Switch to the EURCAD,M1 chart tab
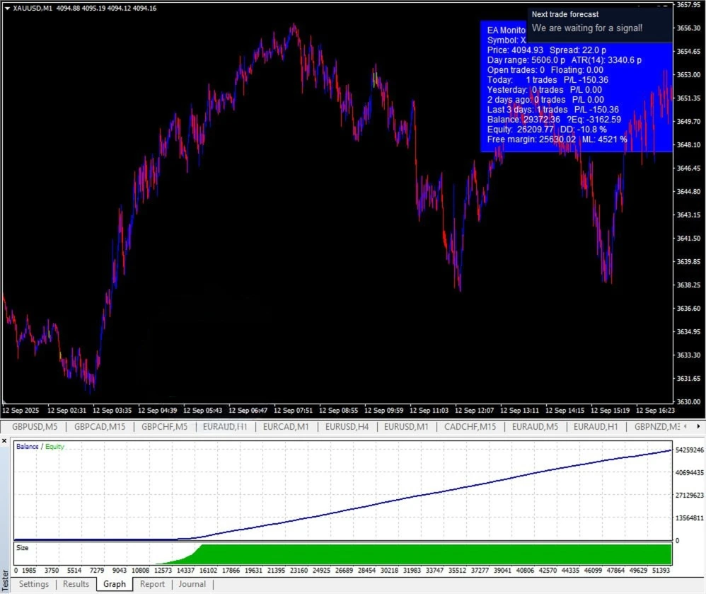 point(286,427)
